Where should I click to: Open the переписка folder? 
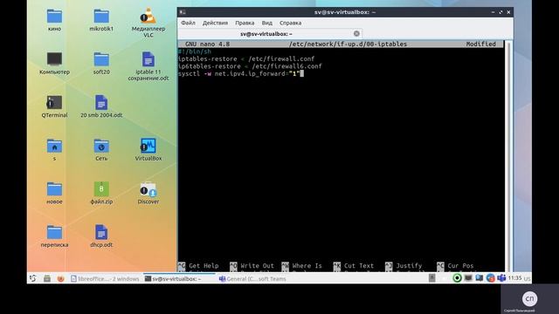[54, 232]
